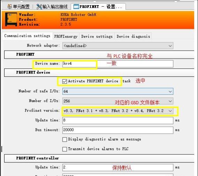Click the Vendor value KUKA Roboter GmbH
The height and width of the screenshot is (176, 198).
(x=78, y=15)
